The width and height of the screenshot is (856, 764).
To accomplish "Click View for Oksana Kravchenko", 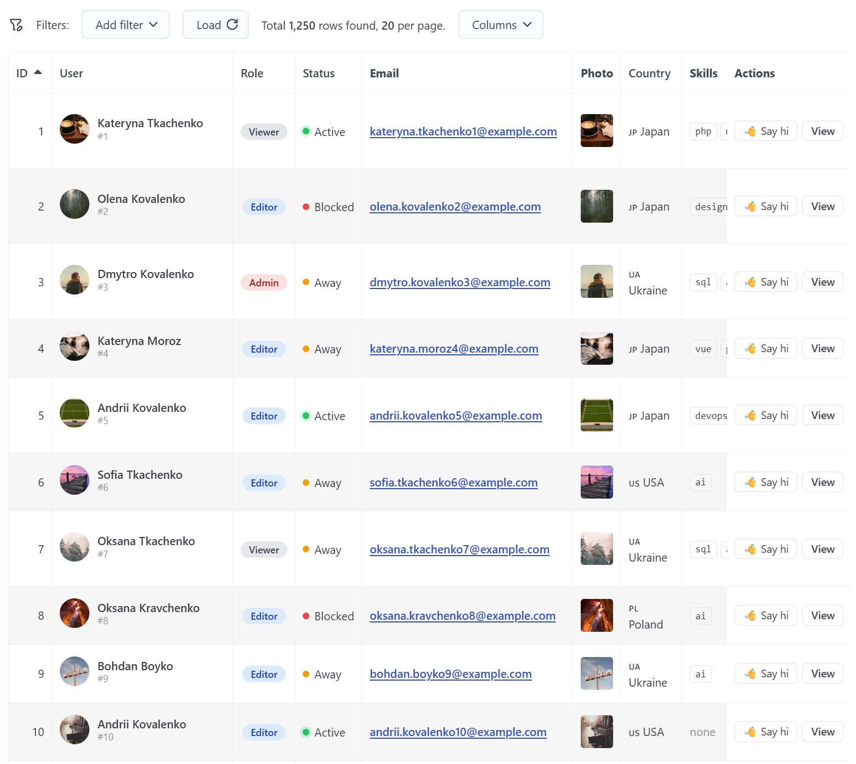I will 823,615.
